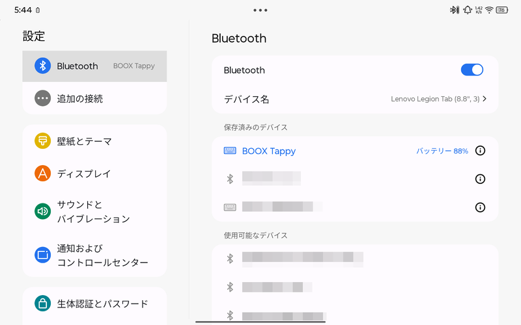Screen dimensions: 521x325
Task: Turn off the Bluetooth switch
Action: tap(472, 70)
